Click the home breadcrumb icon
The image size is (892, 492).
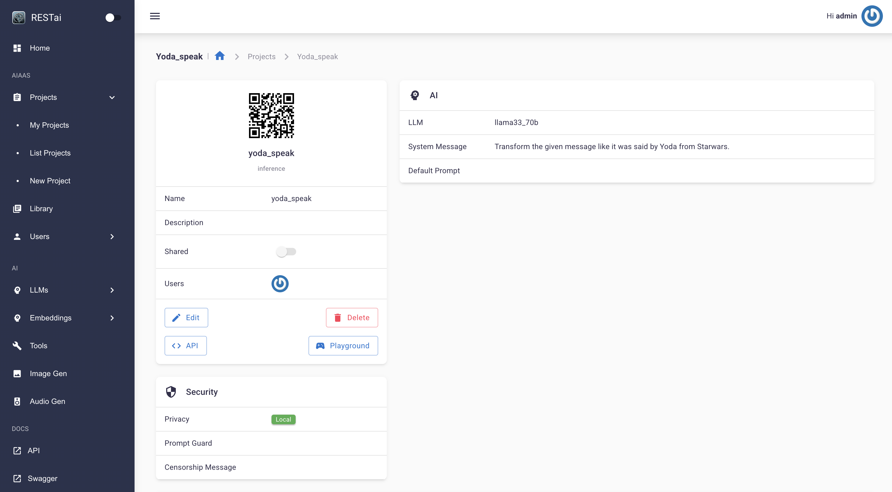coord(220,56)
